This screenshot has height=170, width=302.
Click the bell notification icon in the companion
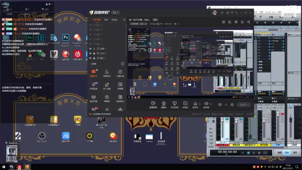(242, 22)
